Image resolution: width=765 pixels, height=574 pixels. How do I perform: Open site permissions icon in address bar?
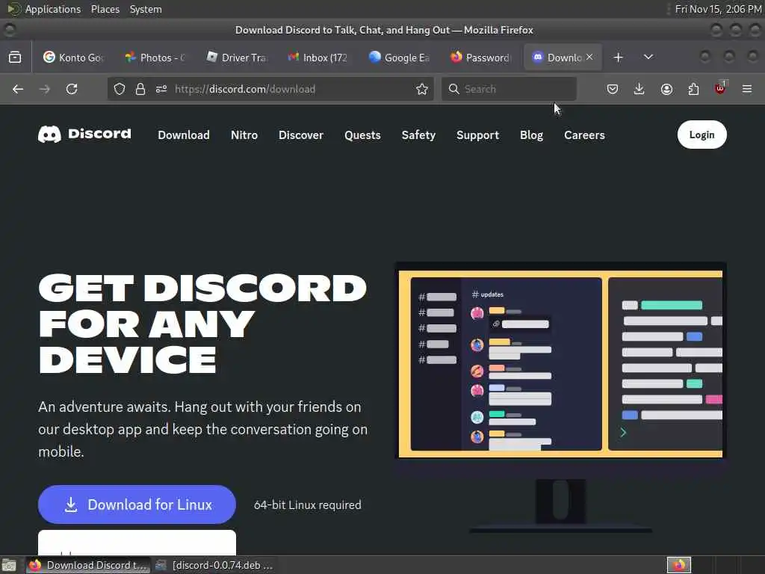[x=161, y=89]
